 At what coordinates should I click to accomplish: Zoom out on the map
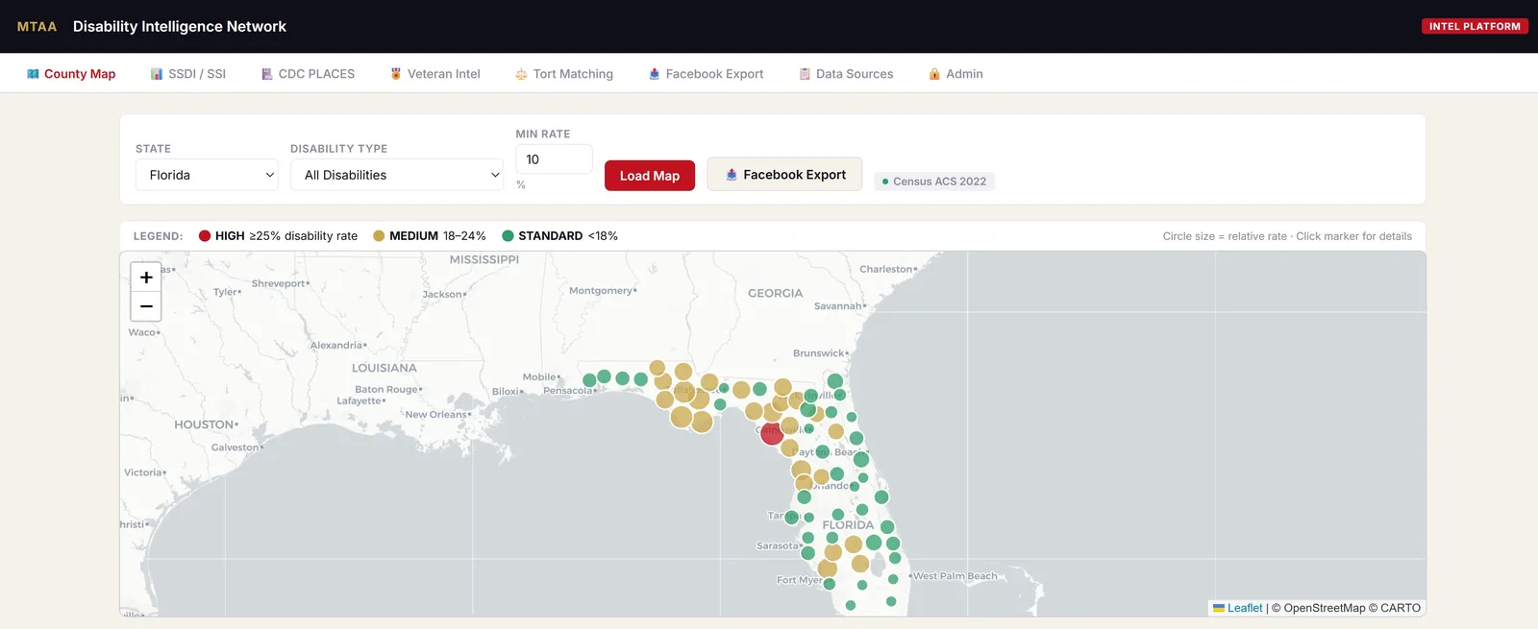[x=146, y=306]
